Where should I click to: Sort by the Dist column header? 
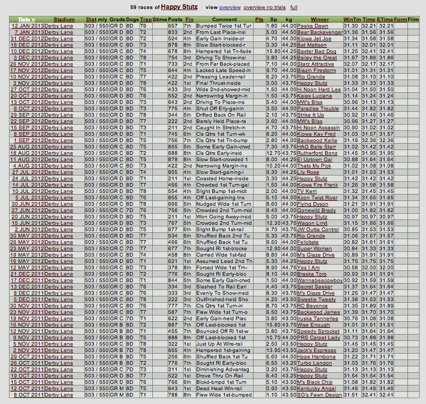tap(91, 20)
